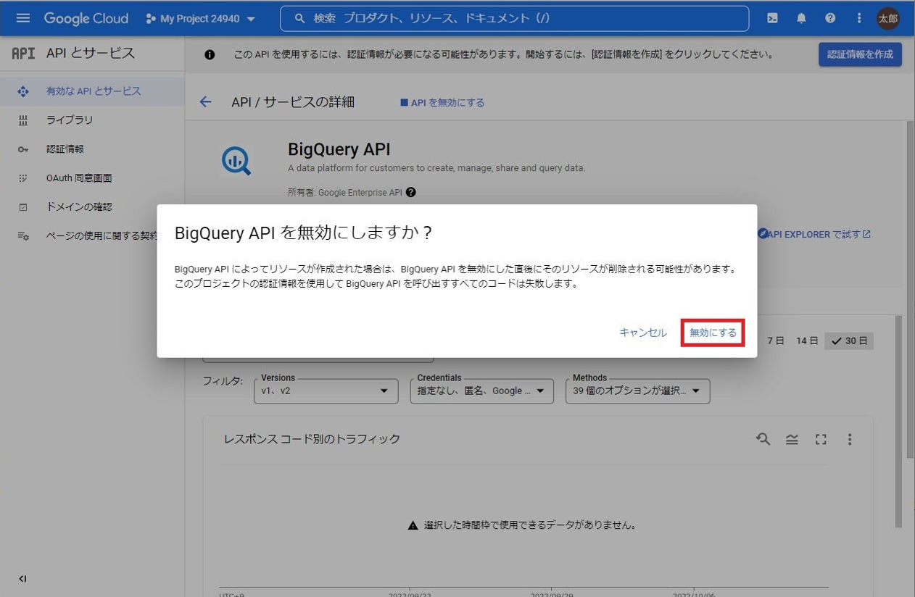The image size is (915, 597).
Task: Click the help icon next to Google Enterprise API
Action: (x=411, y=193)
